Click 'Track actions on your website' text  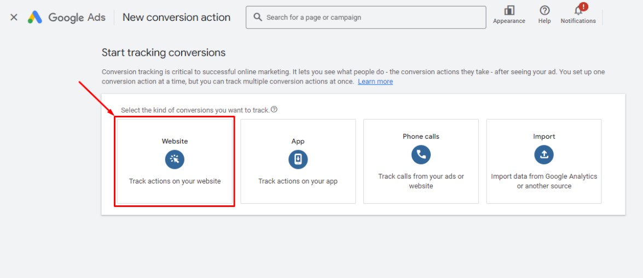(x=175, y=181)
